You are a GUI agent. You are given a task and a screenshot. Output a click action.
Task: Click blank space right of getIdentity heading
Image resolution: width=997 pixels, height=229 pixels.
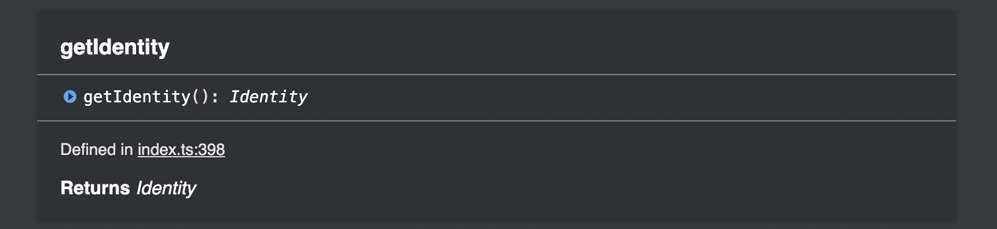point(562,47)
